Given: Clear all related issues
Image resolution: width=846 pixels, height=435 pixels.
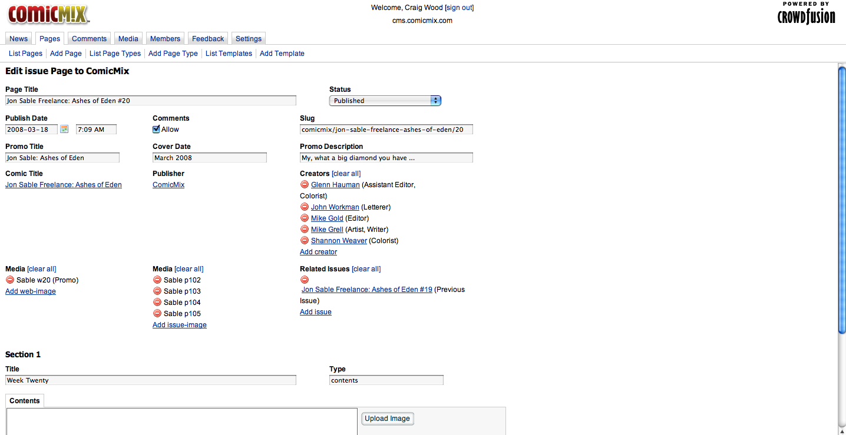Looking at the screenshot, I should click(366, 269).
